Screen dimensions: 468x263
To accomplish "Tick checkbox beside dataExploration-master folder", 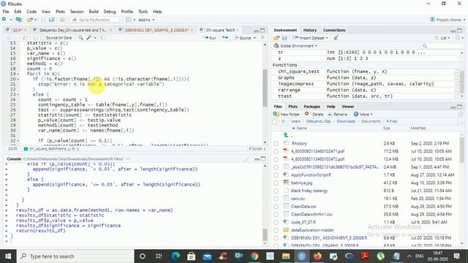I will click(276, 230).
